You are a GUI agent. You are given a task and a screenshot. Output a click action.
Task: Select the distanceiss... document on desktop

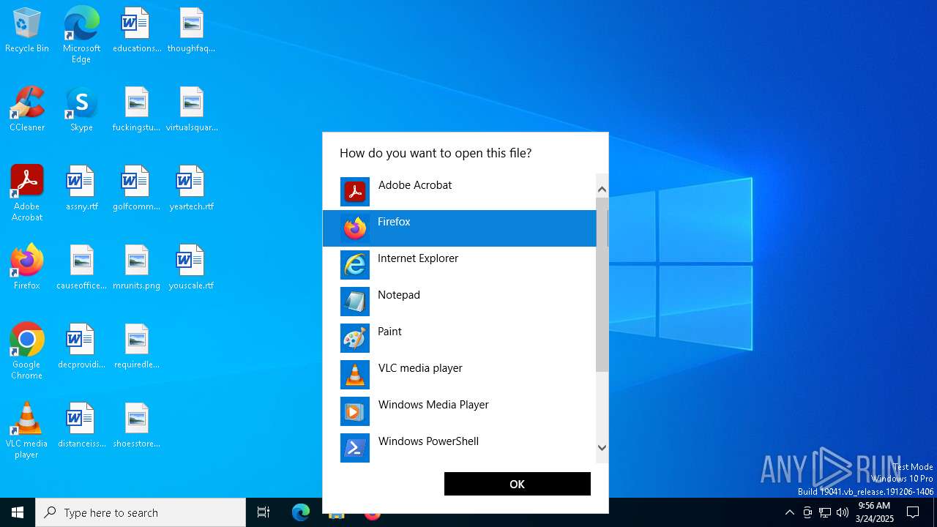pos(81,426)
